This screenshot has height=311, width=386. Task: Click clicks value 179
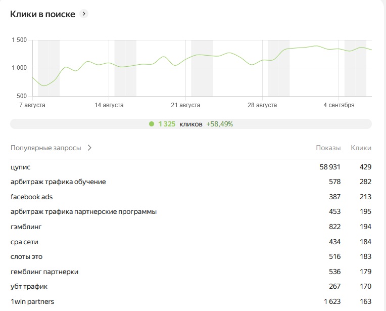(366, 272)
